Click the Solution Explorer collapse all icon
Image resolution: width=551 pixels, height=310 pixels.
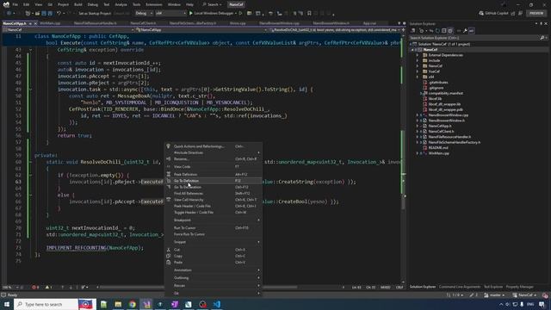(x=444, y=31)
